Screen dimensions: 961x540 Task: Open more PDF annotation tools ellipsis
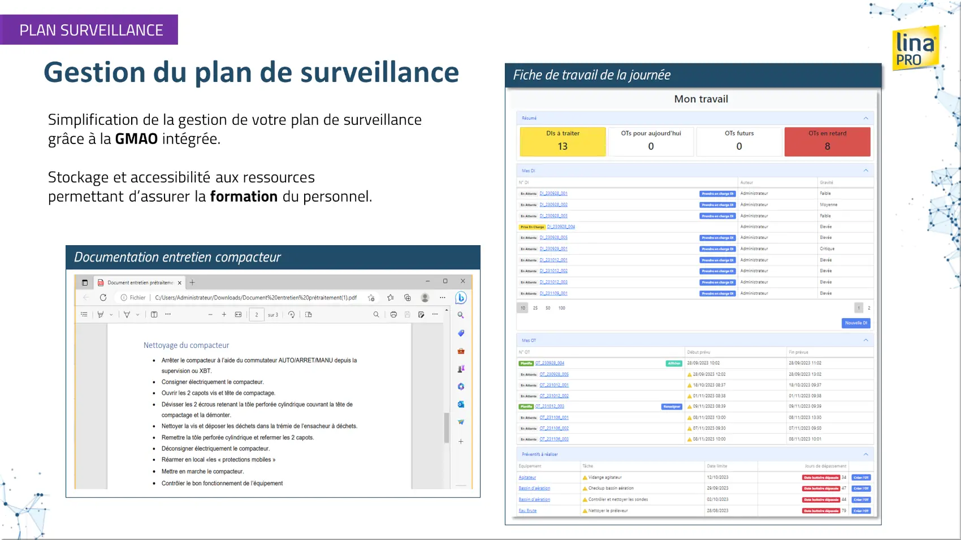168,315
